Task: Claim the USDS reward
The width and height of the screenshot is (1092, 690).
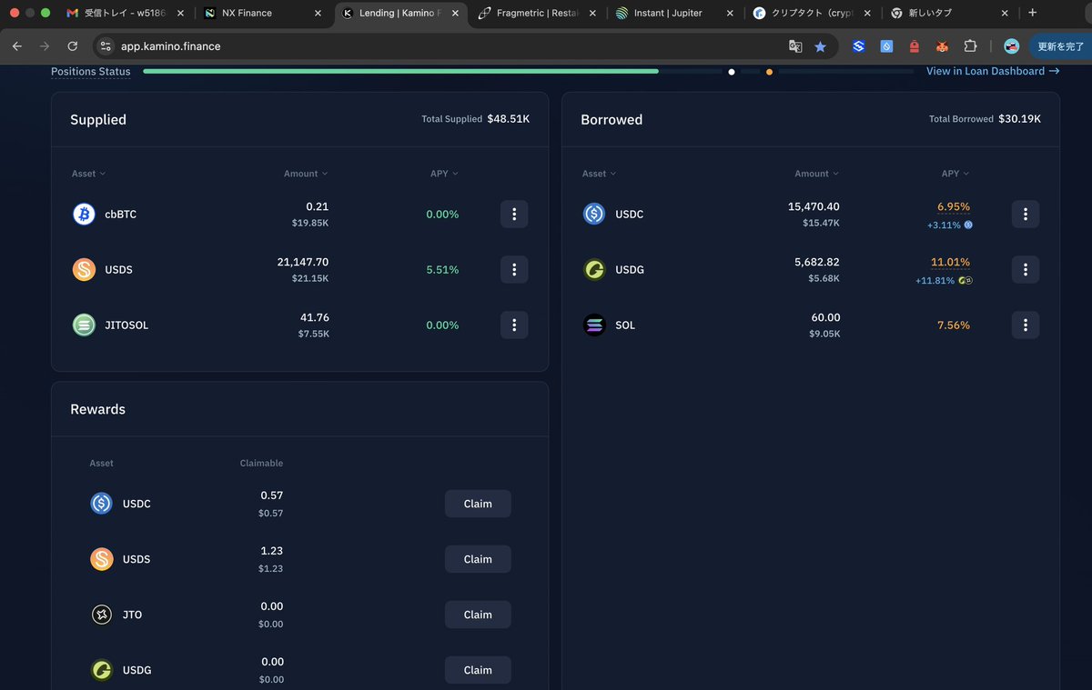Action: 478,559
